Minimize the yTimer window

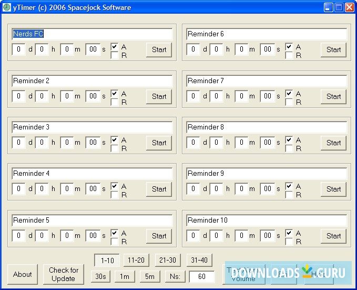pos(328,7)
